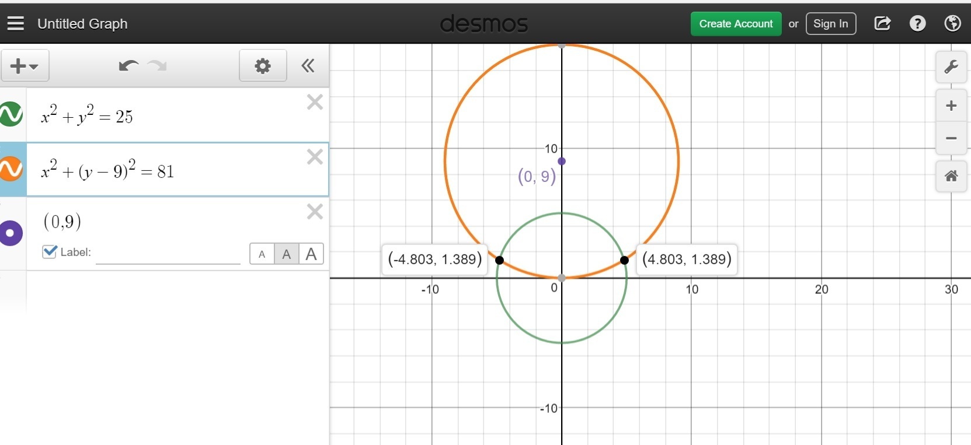
Task: Collapse the expression list panel
Action: [x=308, y=65]
